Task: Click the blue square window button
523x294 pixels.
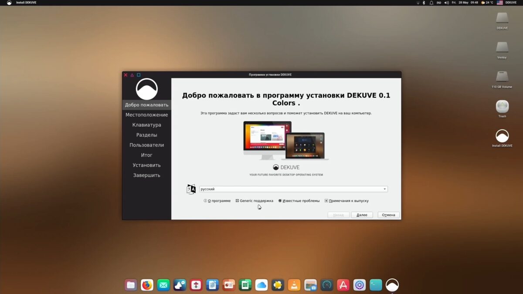Action: click(x=139, y=75)
